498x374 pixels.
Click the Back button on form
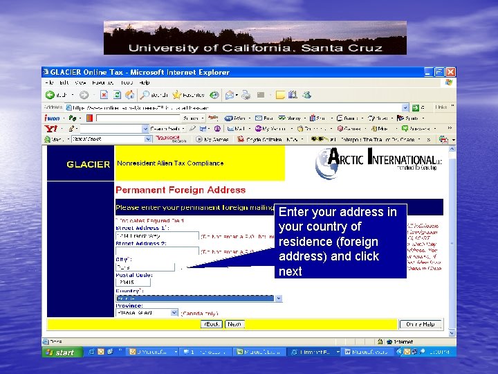click(x=212, y=324)
